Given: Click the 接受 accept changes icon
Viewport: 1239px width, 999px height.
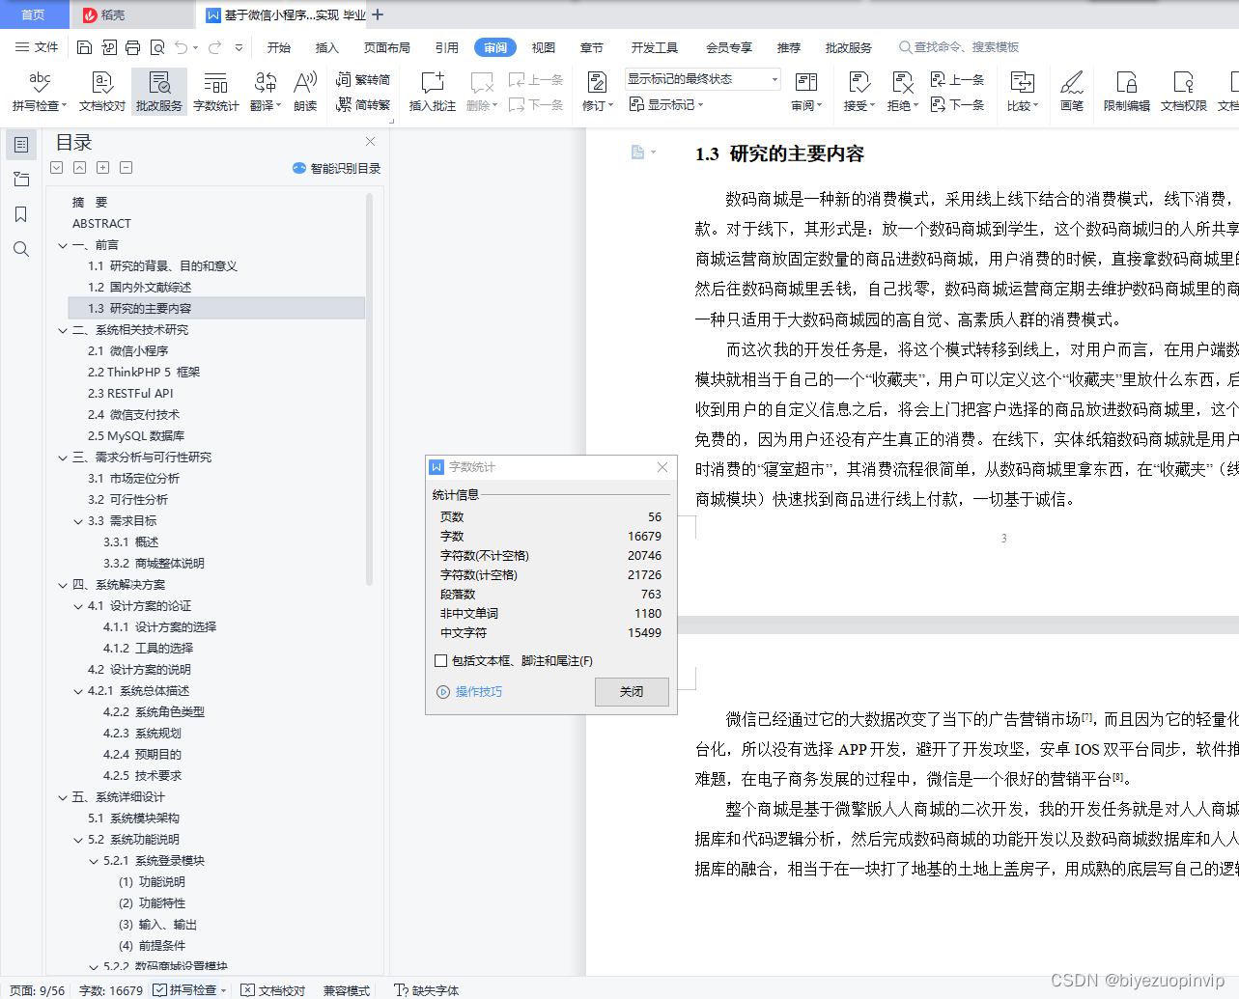Looking at the screenshot, I should click(859, 83).
